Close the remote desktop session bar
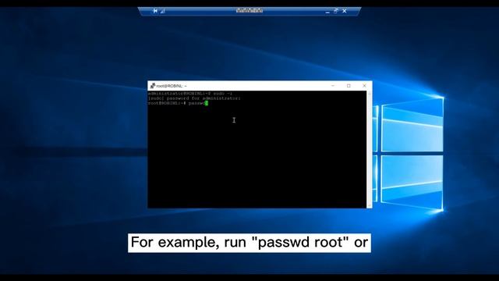This screenshot has height=281, width=499. [345, 11]
